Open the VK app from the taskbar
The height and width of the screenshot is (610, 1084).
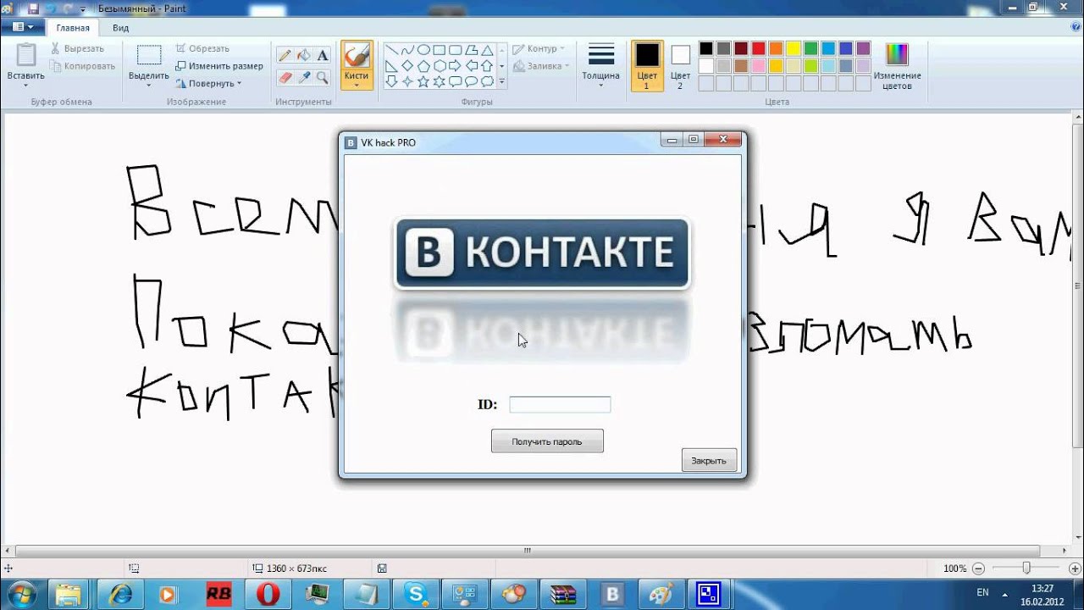[x=611, y=594]
